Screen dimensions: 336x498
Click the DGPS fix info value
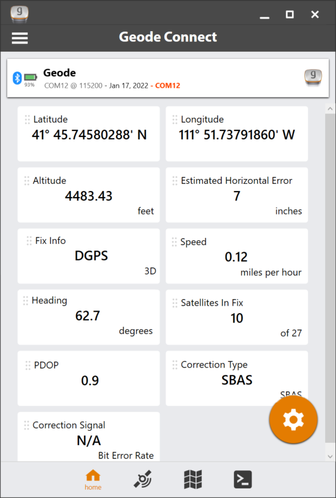[x=91, y=256]
